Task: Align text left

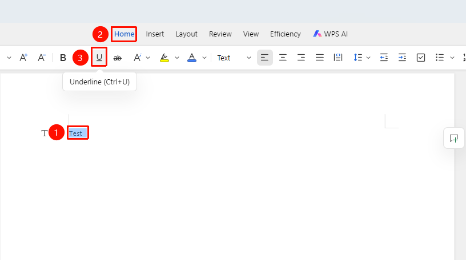Action: [264, 58]
